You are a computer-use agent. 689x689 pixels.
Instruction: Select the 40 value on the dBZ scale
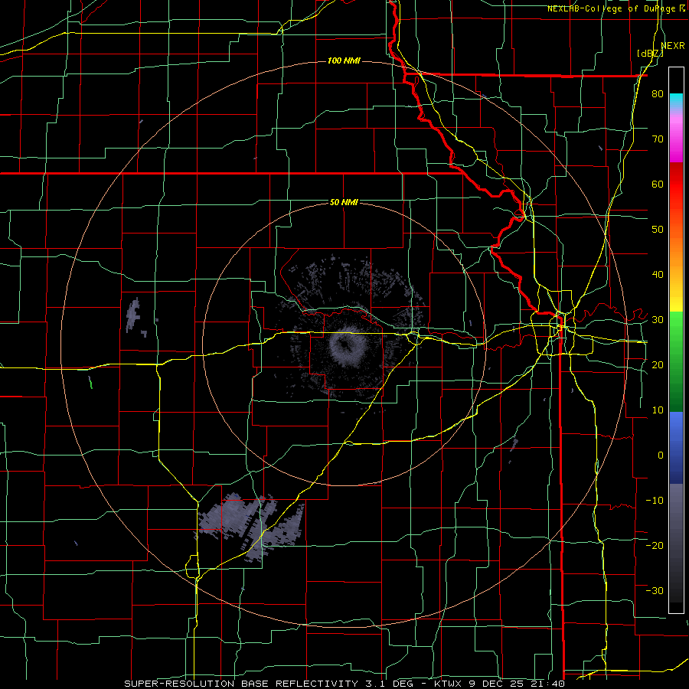click(x=658, y=275)
